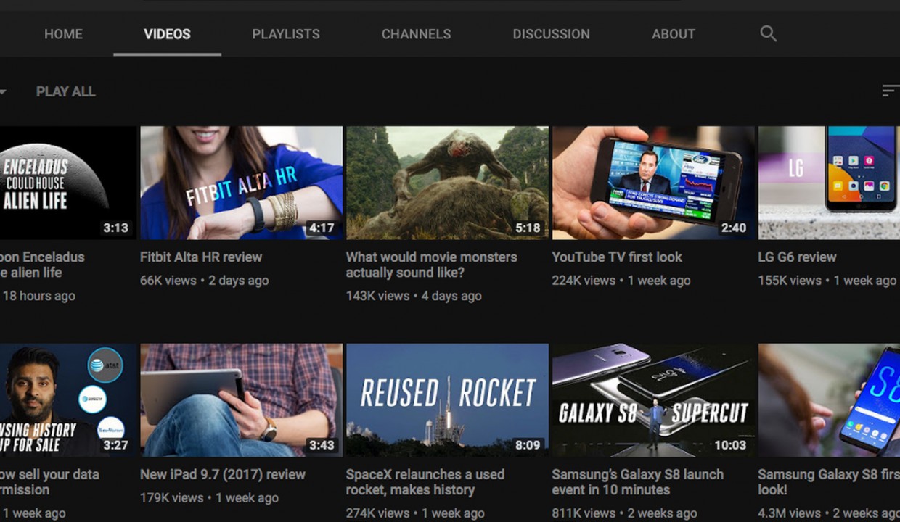Open the Enceladus alien life video thumbnail
Viewport: 900px width, 522px height.
pos(68,183)
